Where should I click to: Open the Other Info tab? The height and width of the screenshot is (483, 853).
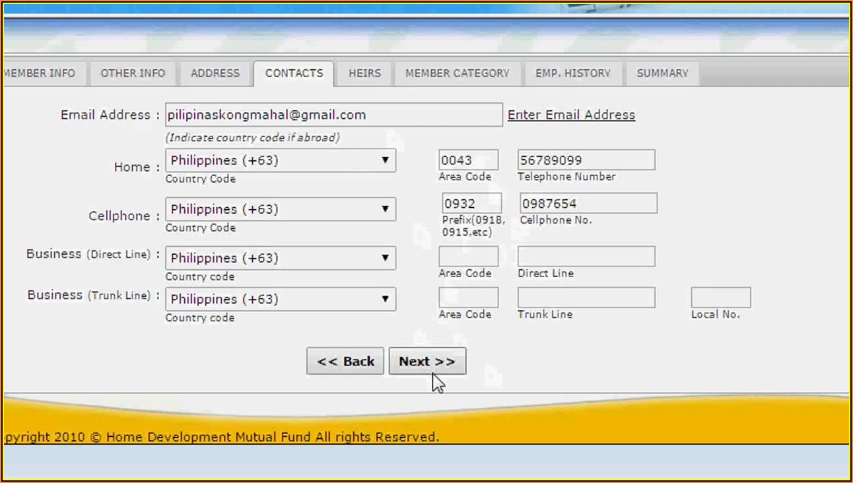(133, 73)
